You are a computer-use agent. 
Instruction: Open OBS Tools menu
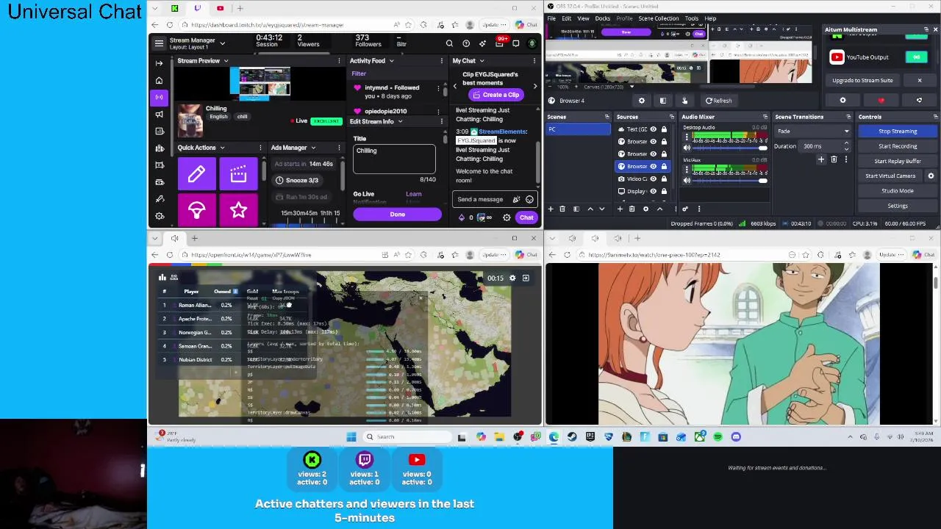click(x=692, y=18)
